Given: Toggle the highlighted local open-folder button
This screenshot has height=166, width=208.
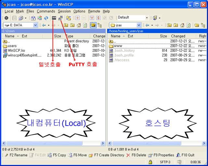Looking at the screenshot, I should 93,25.
